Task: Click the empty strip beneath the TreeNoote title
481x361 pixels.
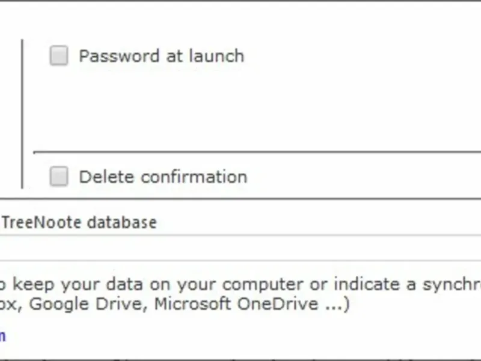Action: click(240, 248)
